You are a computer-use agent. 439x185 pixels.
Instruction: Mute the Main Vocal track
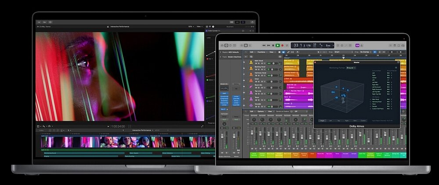tap(256, 63)
